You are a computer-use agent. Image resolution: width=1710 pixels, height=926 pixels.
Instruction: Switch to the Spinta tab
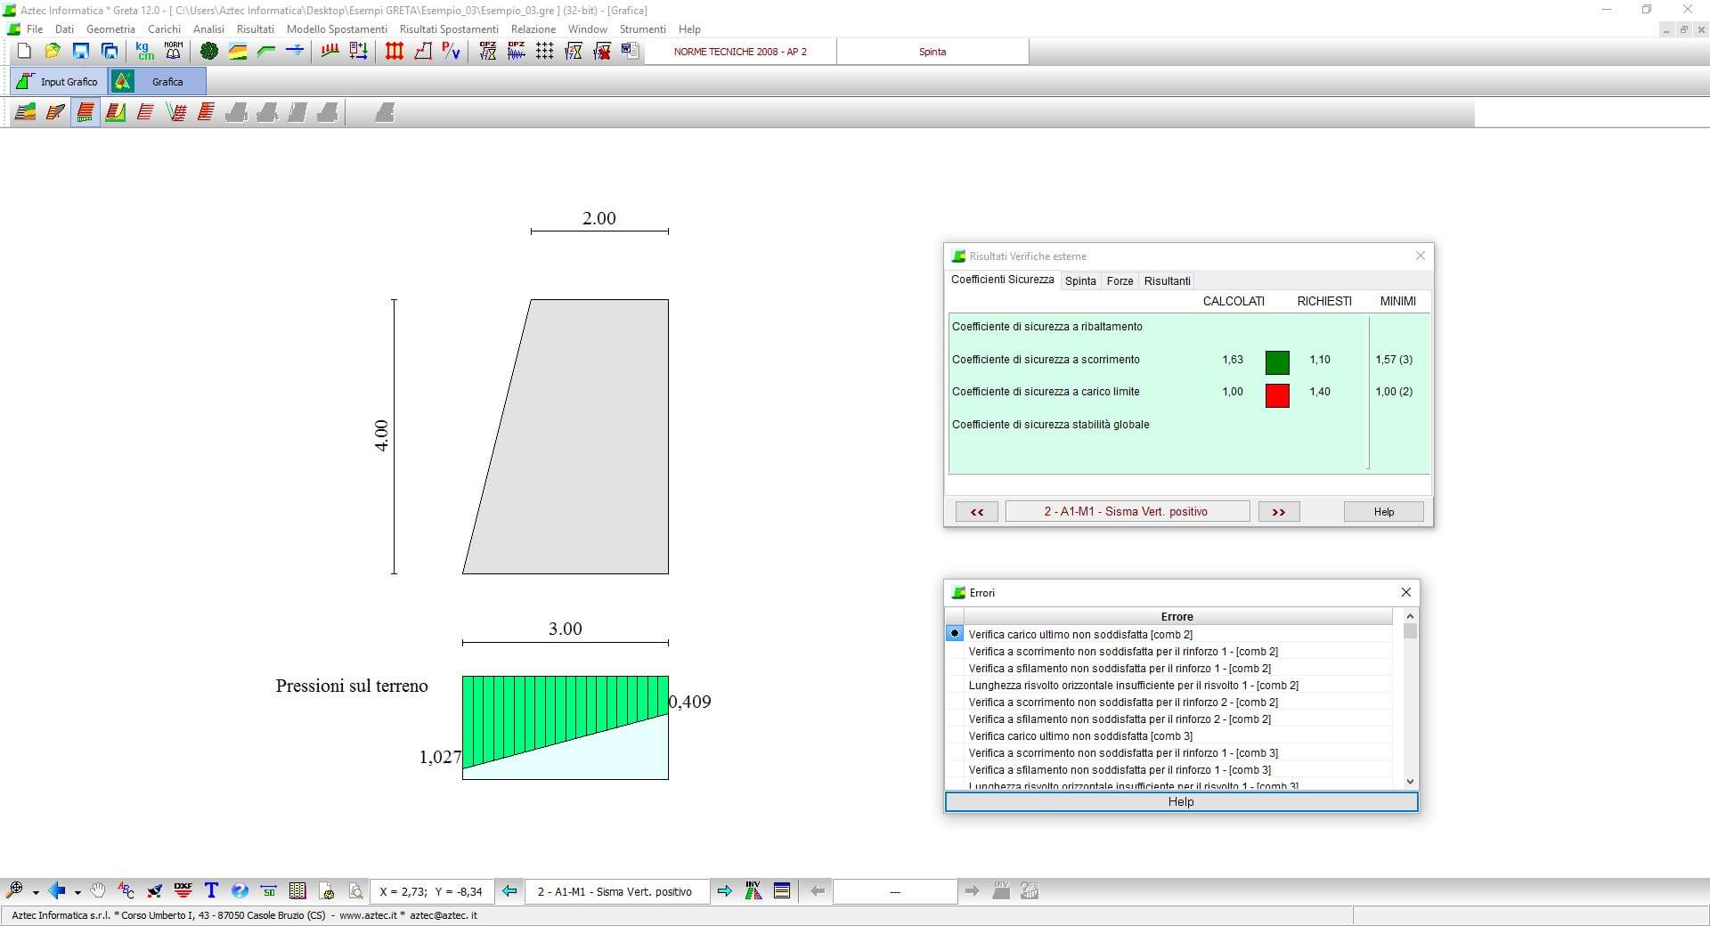click(x=1080, y=281)
